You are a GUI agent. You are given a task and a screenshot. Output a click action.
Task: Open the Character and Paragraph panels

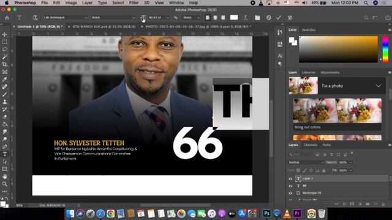(x=257, y=18)
